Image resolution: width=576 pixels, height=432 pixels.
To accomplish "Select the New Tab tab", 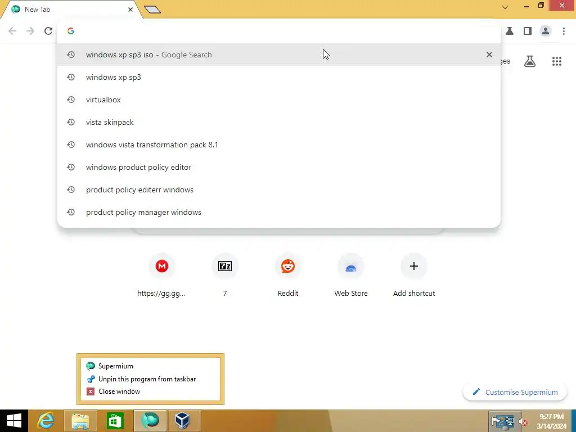I will 71,10.
